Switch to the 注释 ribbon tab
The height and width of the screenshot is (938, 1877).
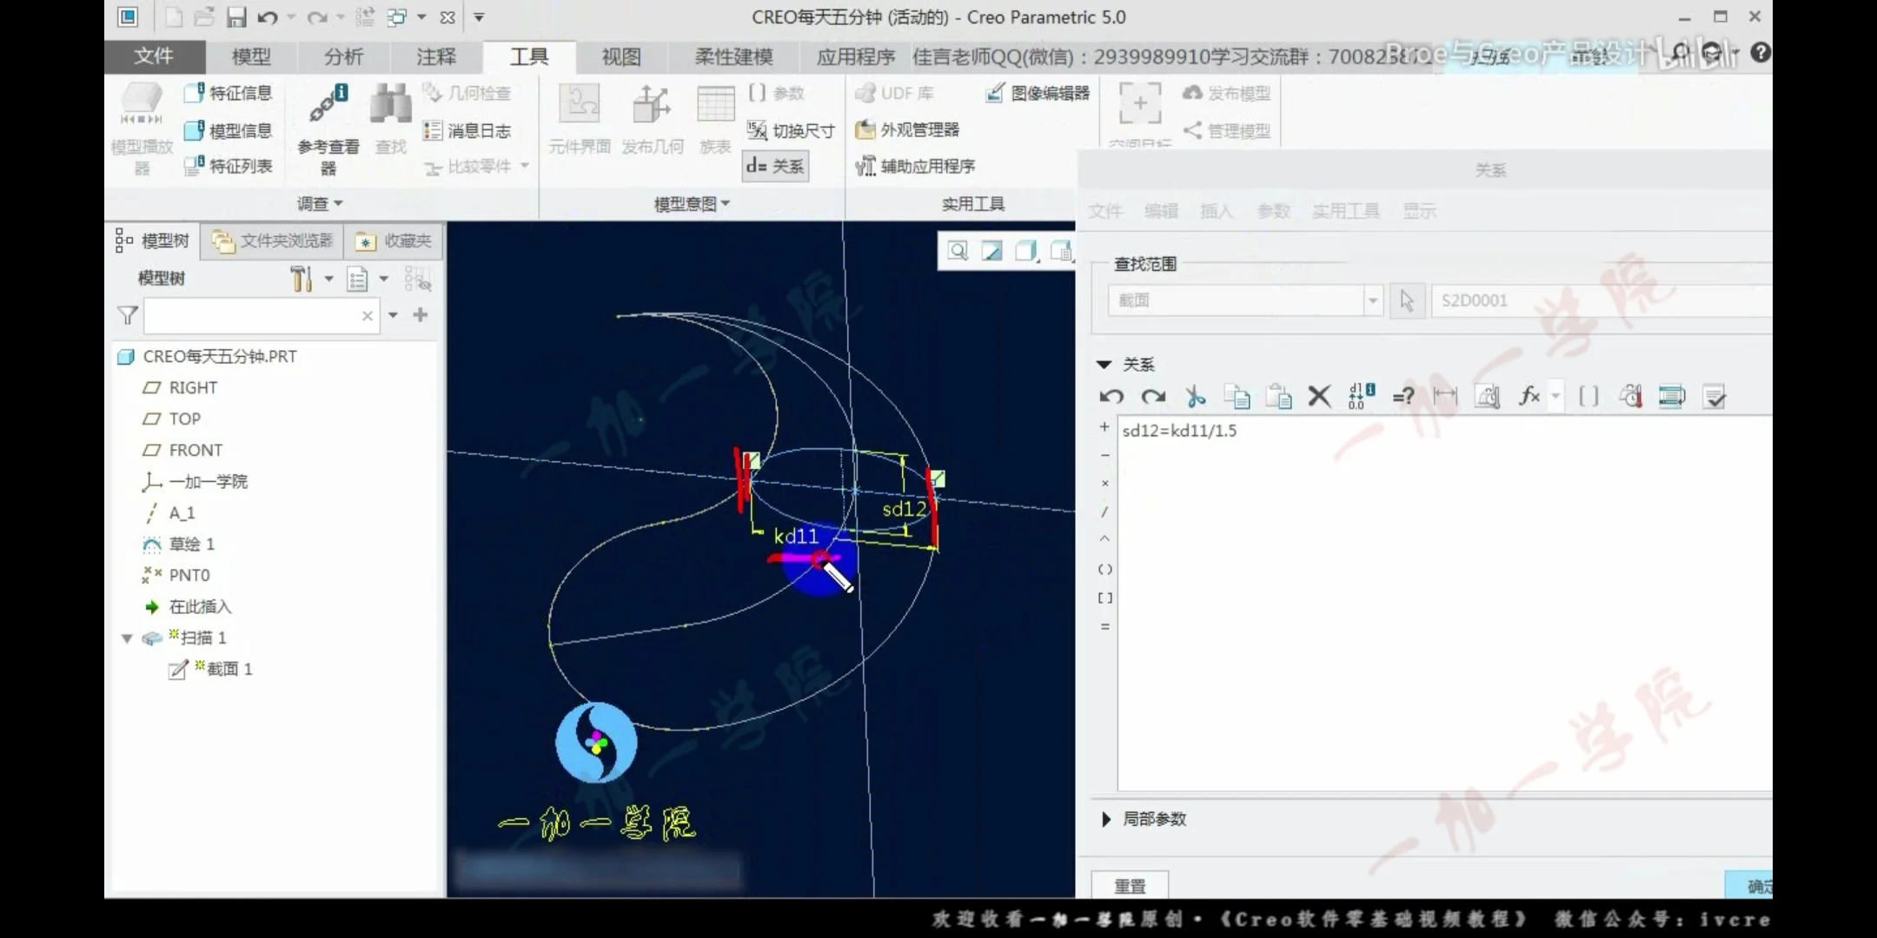tap(435, 56)
